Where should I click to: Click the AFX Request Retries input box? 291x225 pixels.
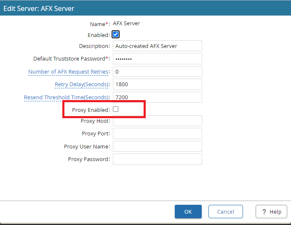pyautogui.click(x=157, y=71)
